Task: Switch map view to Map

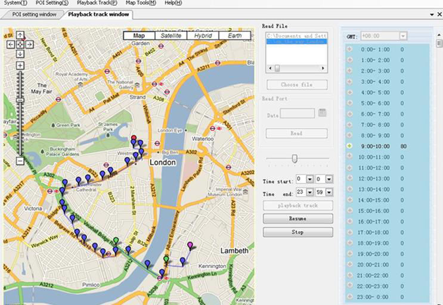Action: coord(139,36)
